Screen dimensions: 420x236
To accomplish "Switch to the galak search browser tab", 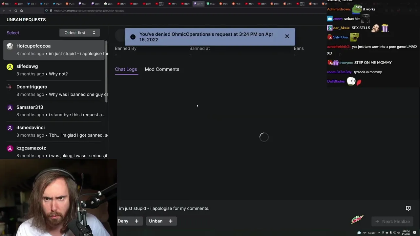I will tap(109, 4).
